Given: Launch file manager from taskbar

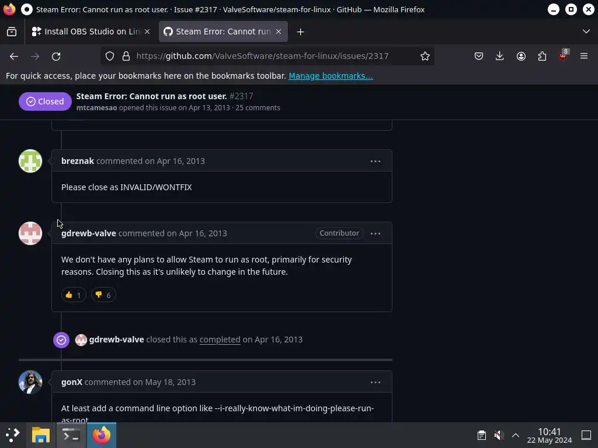Looking at the screenshot, I should tap(41, 435).
